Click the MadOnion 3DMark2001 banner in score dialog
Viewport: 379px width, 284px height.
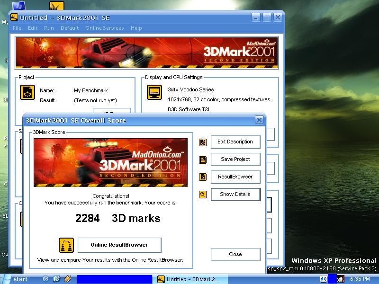(x=110, y=162)
